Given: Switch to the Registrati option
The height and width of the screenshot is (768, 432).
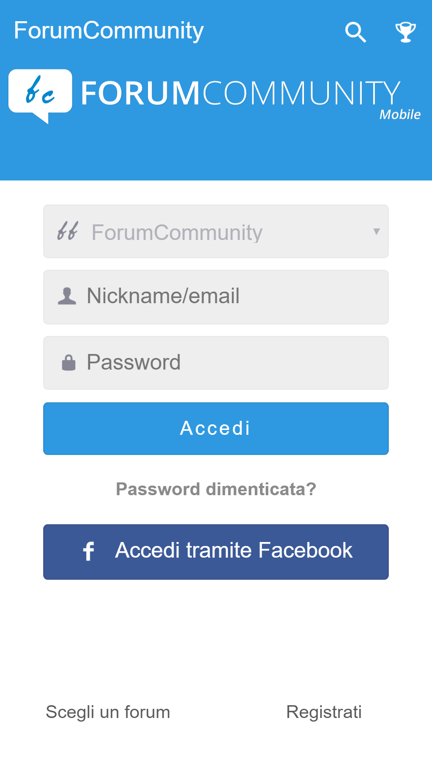Looking at the screenshot, I should [324, 712].
